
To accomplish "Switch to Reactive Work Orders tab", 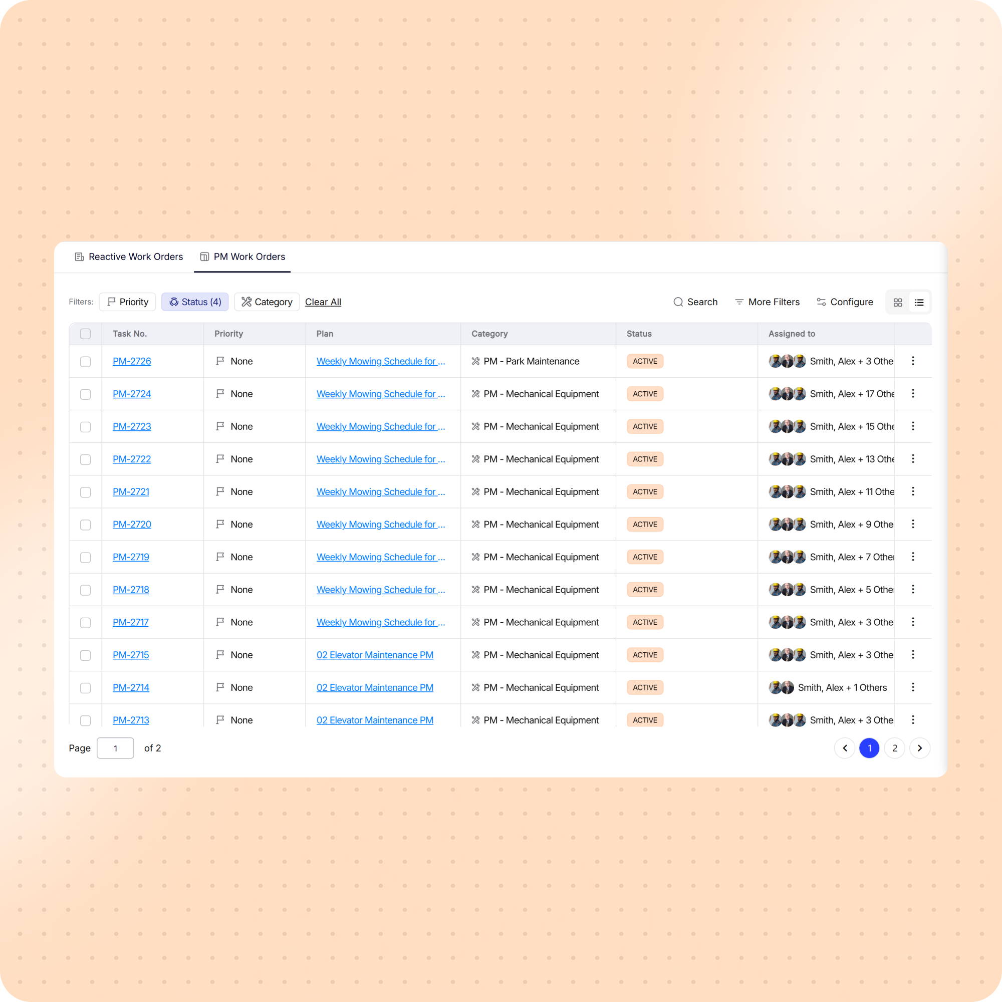I will point(129,257).
